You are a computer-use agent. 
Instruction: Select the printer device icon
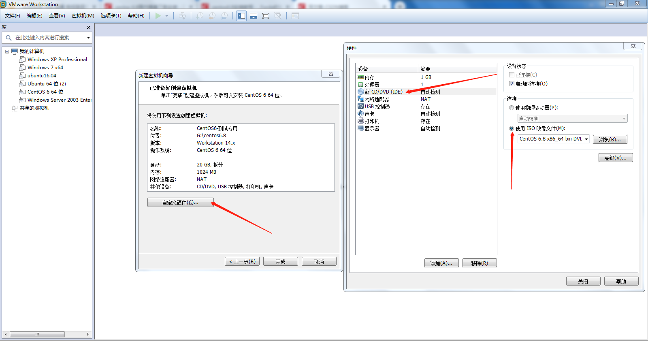click(361, 121)
